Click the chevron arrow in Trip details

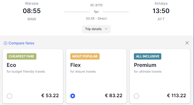[106, 29]
